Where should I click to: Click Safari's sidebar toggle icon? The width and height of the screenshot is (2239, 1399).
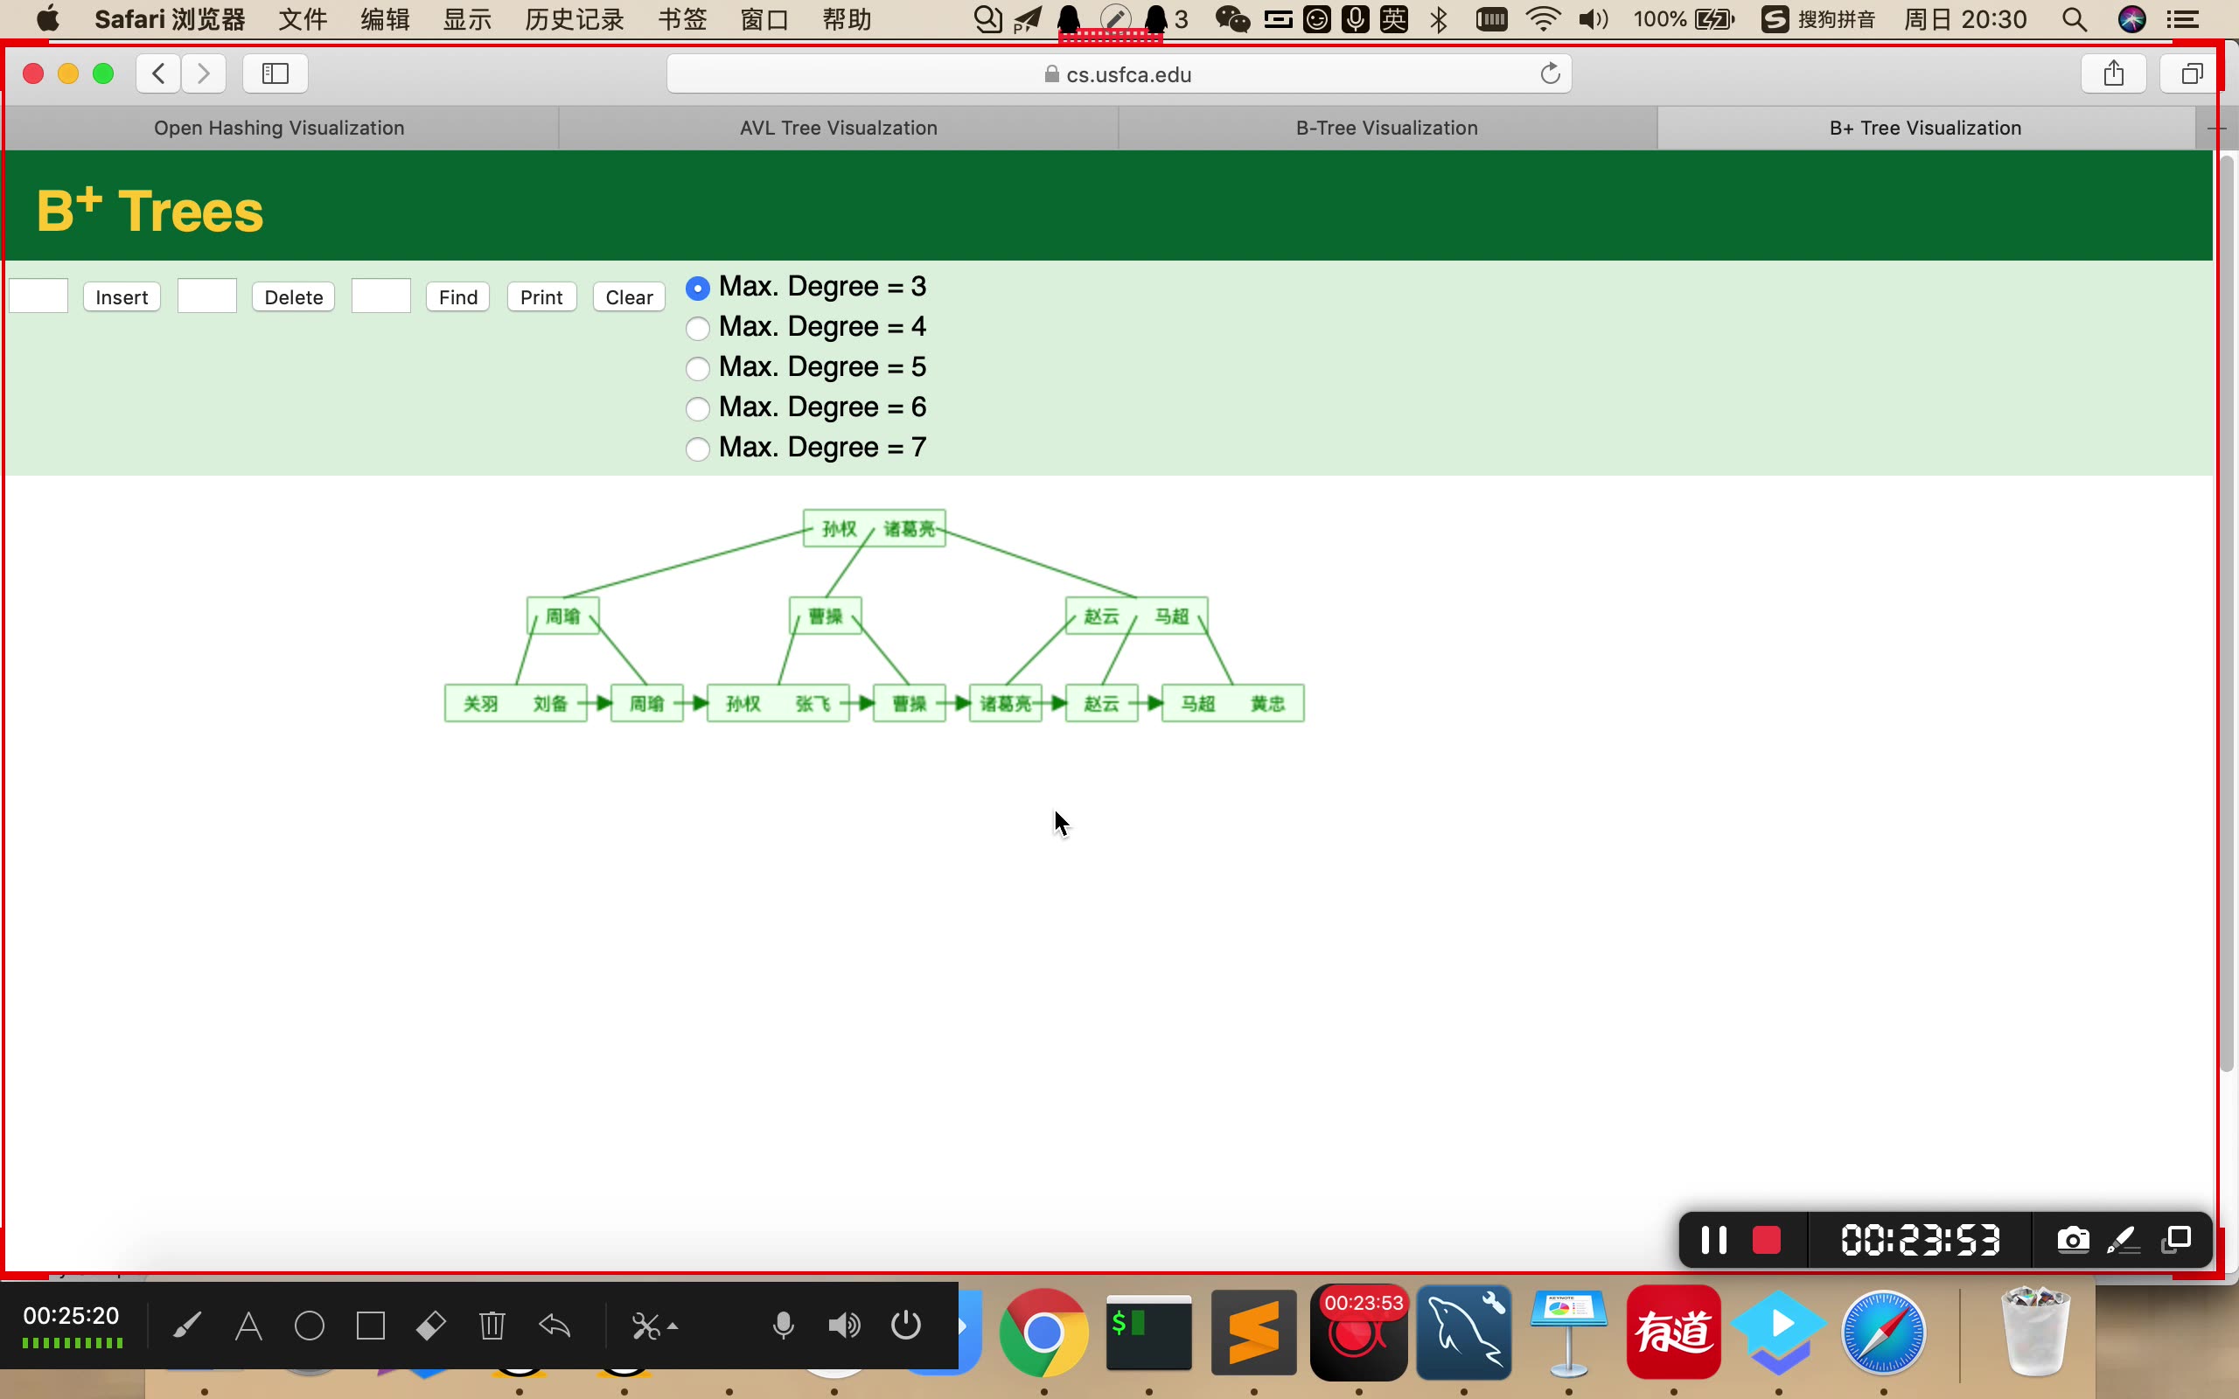coord(275,74)
